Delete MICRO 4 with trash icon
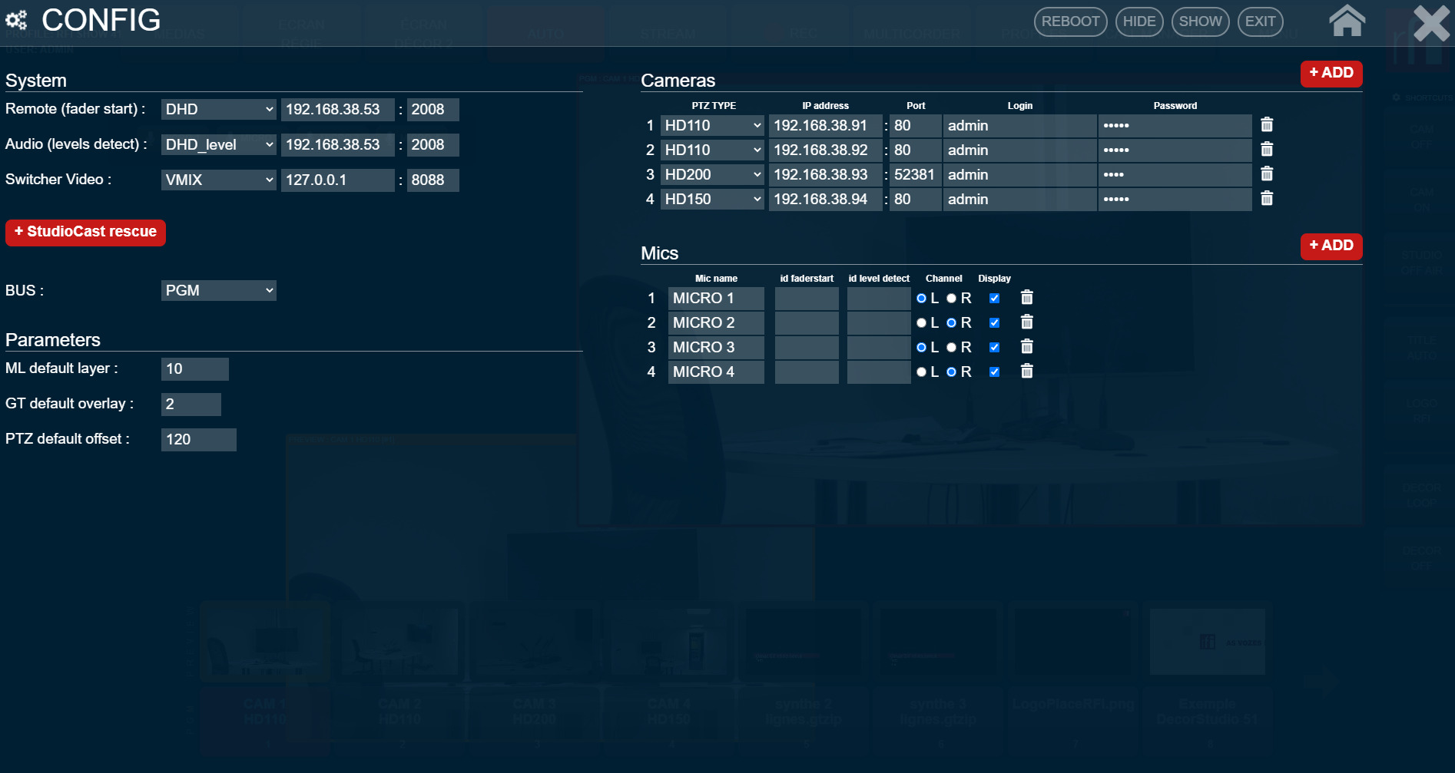This screenshot has width=1455, height=773. 1026,372
